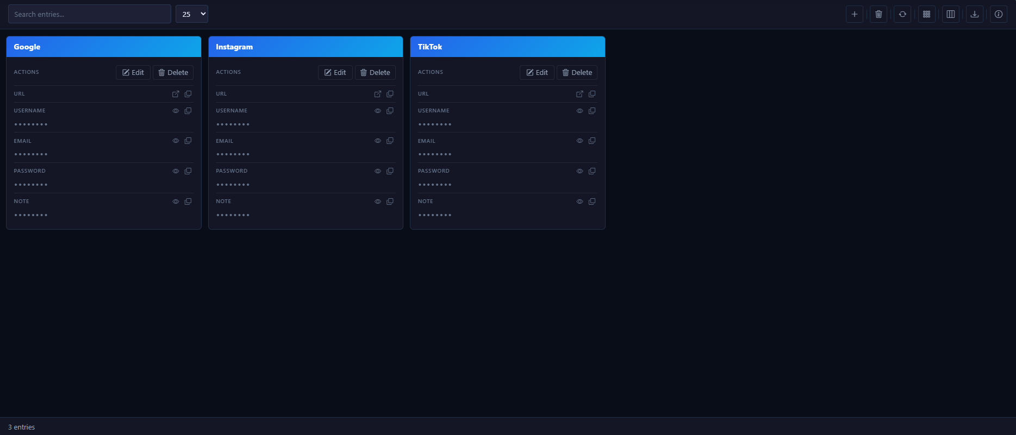This screenshot has width=1016, height=435.
Task: Delete the TikTok entry
Action: point(577,73)
